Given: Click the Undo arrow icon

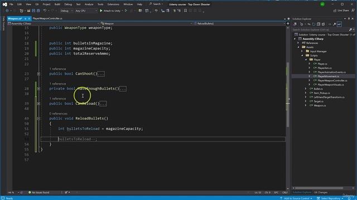Looking at the screenshot, I should 45,11.
